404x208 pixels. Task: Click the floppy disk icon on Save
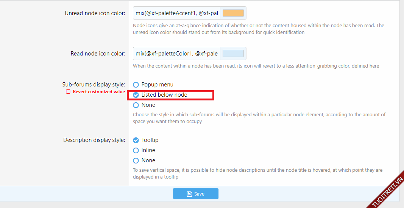[x=189, y=194]
